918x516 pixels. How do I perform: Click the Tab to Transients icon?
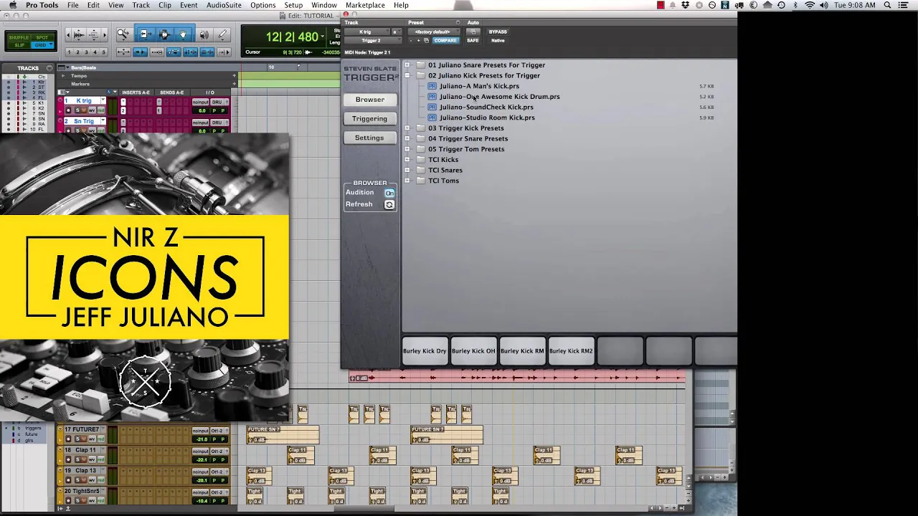[x=141, y=52]
